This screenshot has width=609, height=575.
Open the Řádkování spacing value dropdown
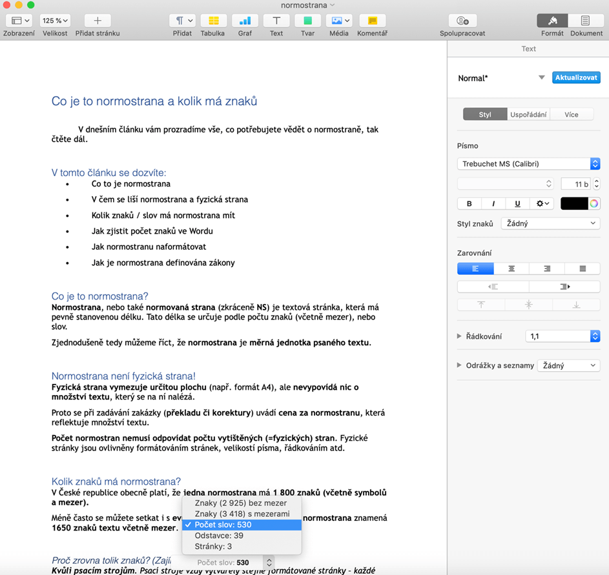pos(563,336)
